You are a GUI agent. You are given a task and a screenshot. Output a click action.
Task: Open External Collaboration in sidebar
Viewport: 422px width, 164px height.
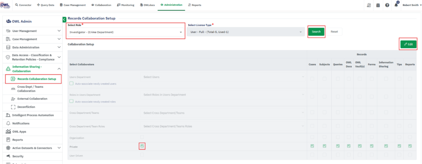coord(32,98)
